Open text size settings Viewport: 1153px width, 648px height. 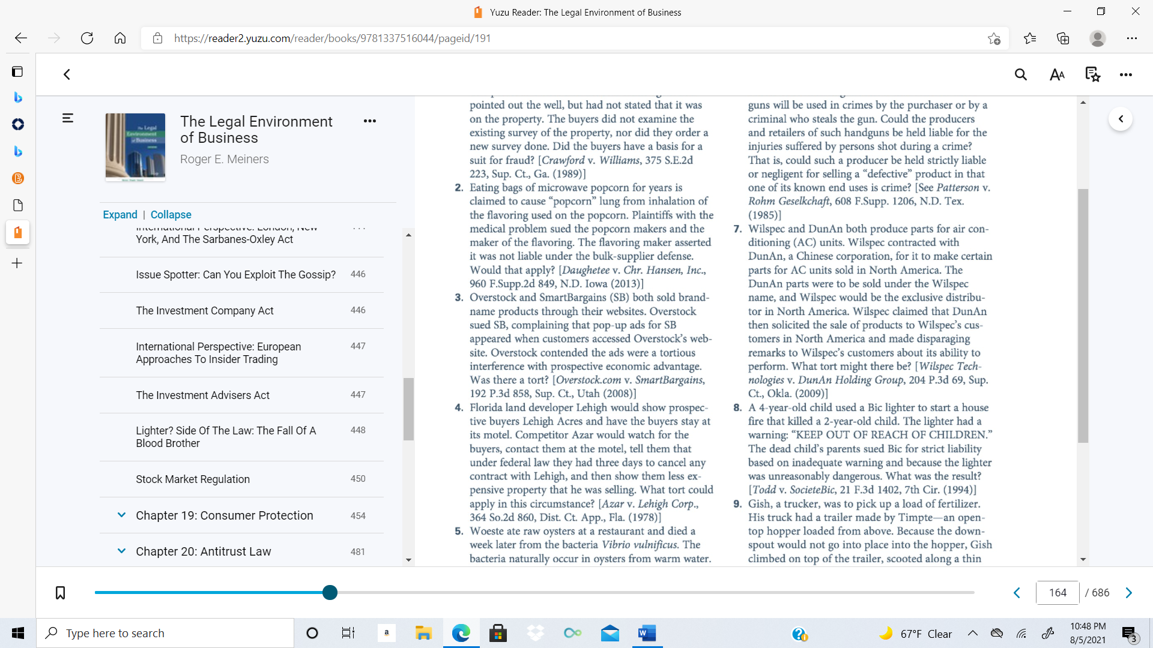point(1057,74)
